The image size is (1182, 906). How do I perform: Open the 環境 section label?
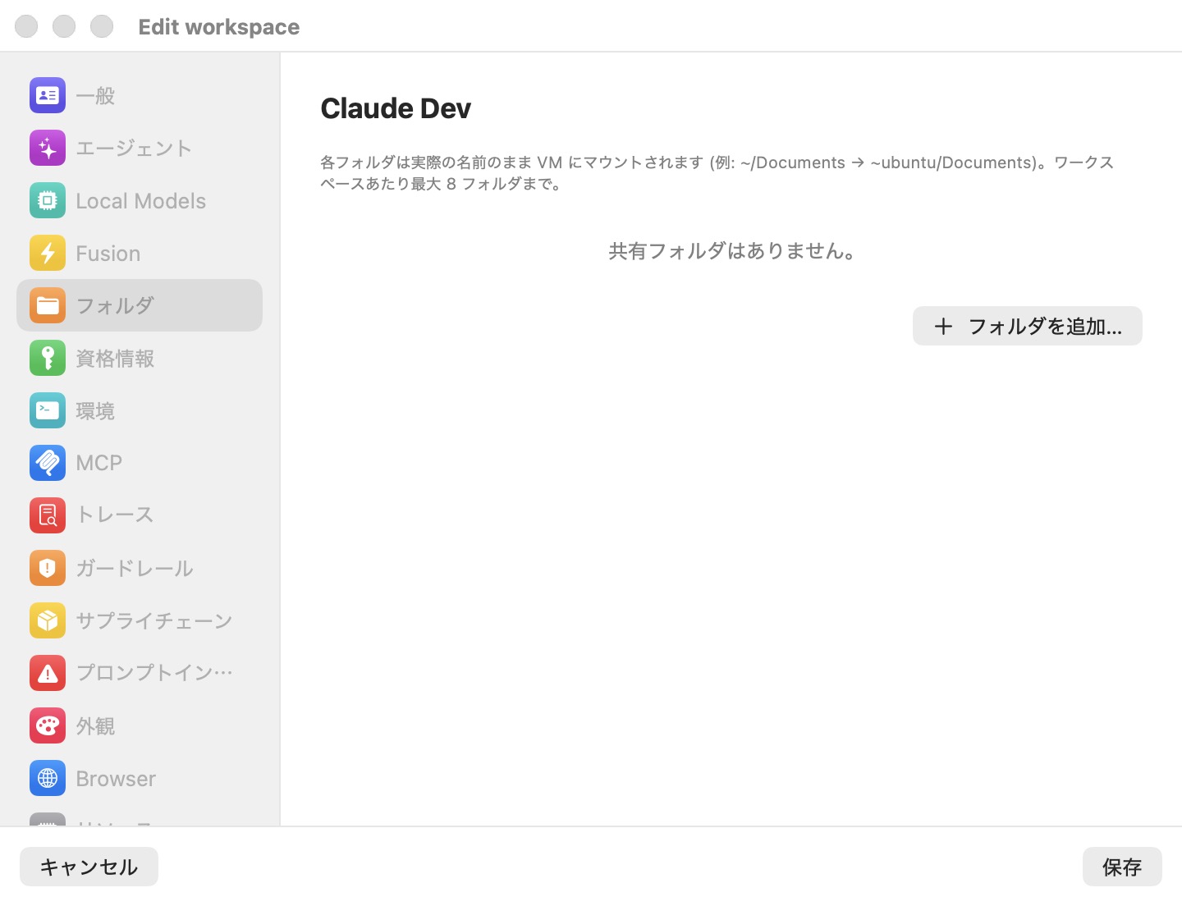coord(95,411)
